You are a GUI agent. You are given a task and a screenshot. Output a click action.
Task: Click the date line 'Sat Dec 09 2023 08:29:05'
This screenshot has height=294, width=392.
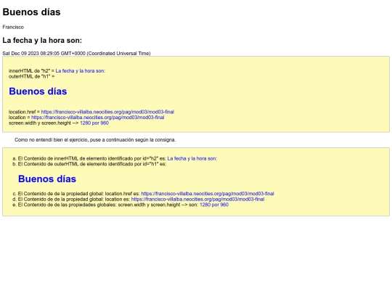[x=76, y=54]
